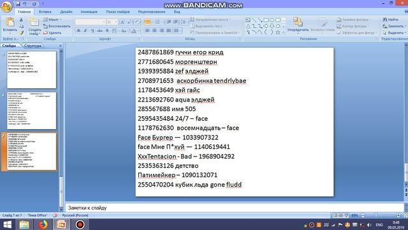
Task: Pick the triangle shape in gallery
Action: point(248,26)
